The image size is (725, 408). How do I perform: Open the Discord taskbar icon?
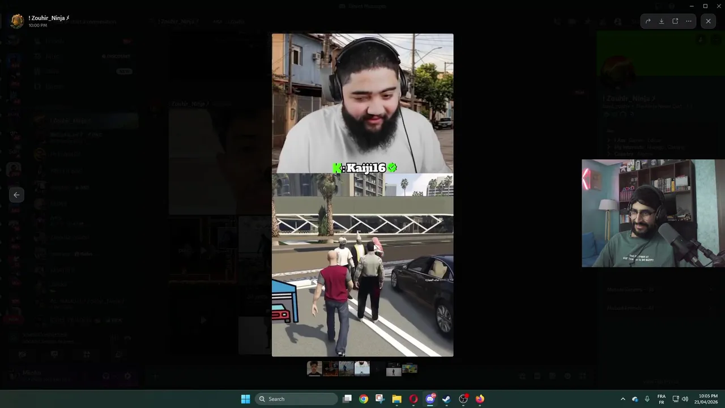430,399
